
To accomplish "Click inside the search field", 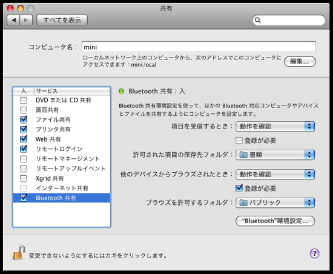I will click(x=289, y=20).
